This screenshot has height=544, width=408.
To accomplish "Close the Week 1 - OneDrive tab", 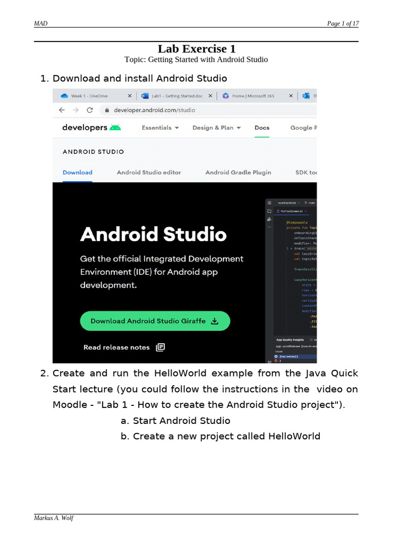I will coord(130,96).
